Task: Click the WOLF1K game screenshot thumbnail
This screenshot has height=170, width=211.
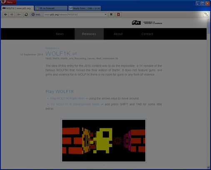Action: tap(104, 140)
